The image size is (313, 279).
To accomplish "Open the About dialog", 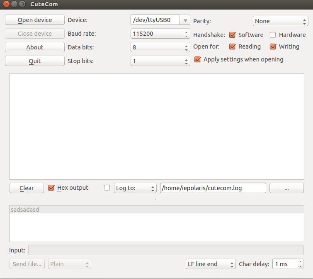I will coord(35,47).
